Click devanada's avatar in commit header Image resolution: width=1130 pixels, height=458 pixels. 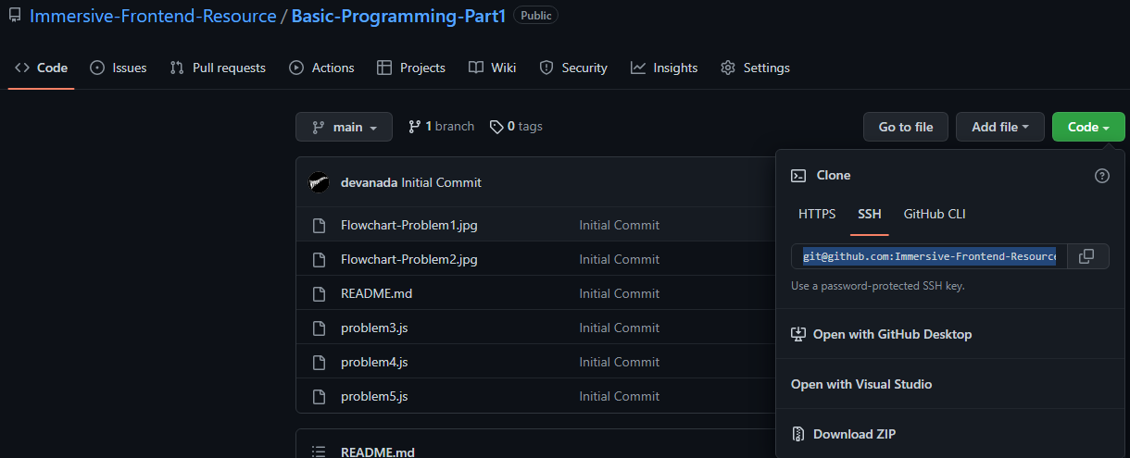319,182
